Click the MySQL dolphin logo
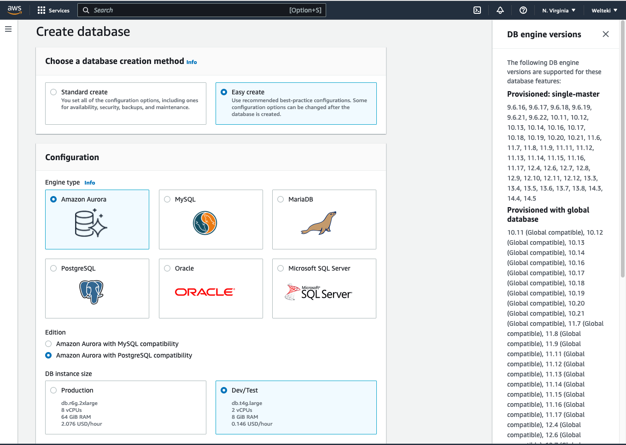This screenshot has width=626, height=445. [205, 223]
